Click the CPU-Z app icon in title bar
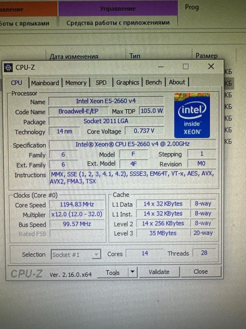246x329 pixels. coord(8,68)
